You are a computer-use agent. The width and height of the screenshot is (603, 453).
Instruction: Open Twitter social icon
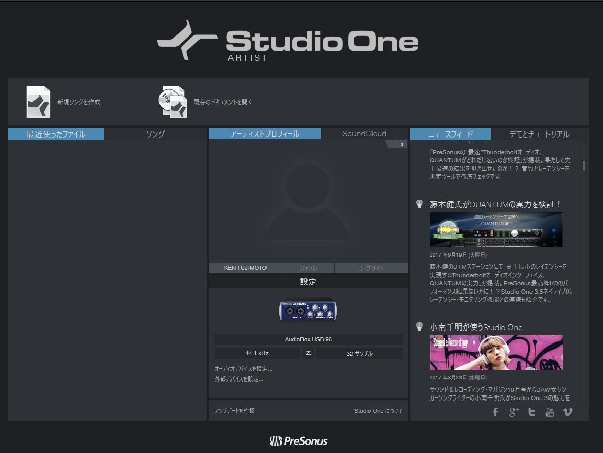532,412
